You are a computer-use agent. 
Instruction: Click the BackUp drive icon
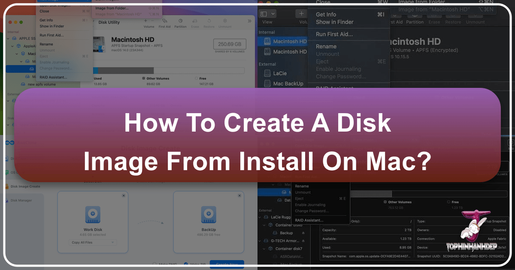click(208, 214)
